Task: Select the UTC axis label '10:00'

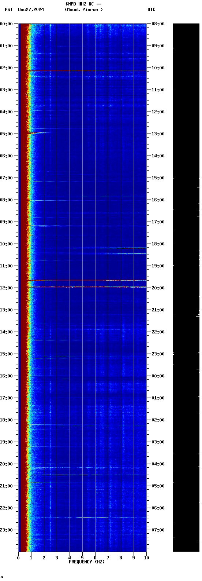Action: (x=158, y=68)
